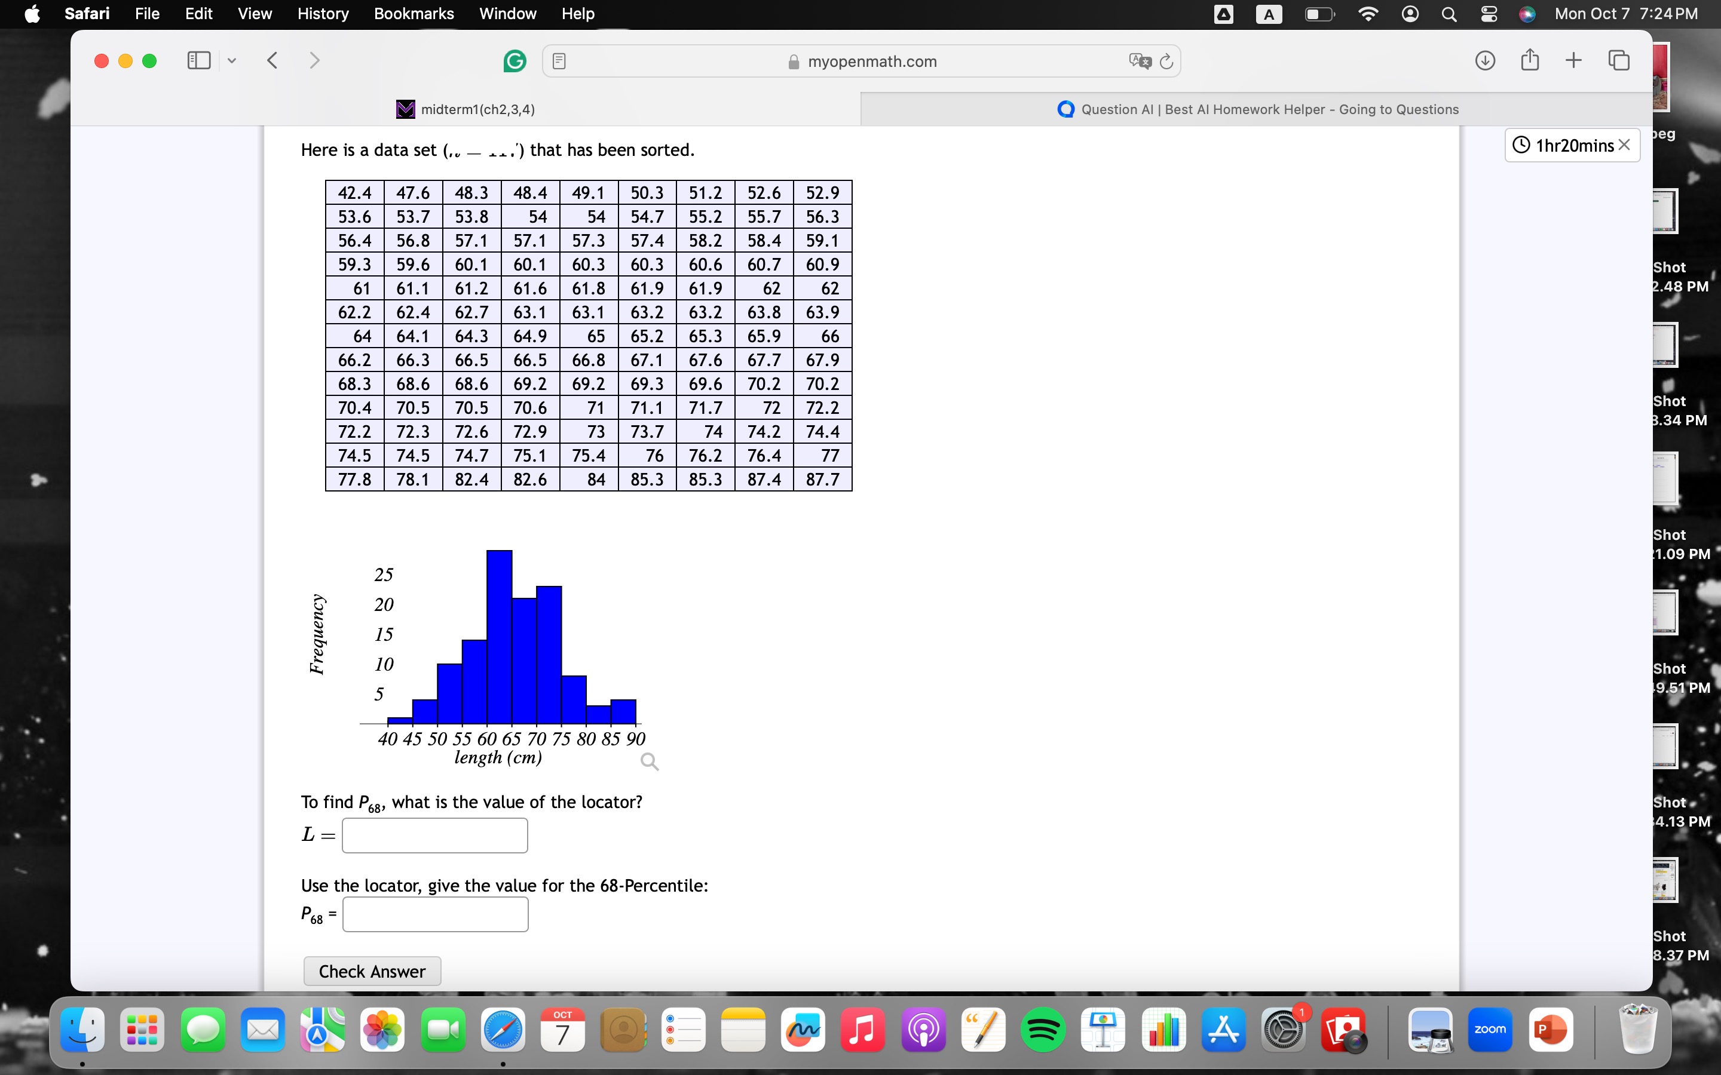Screen dimensions: 1721x1075
Task: Open System Settings from the Dock
Action: pos(1284,1030)
